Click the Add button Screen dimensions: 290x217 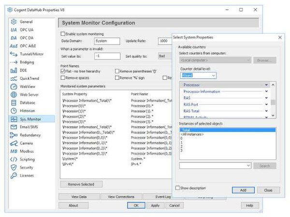coord(243,190)
